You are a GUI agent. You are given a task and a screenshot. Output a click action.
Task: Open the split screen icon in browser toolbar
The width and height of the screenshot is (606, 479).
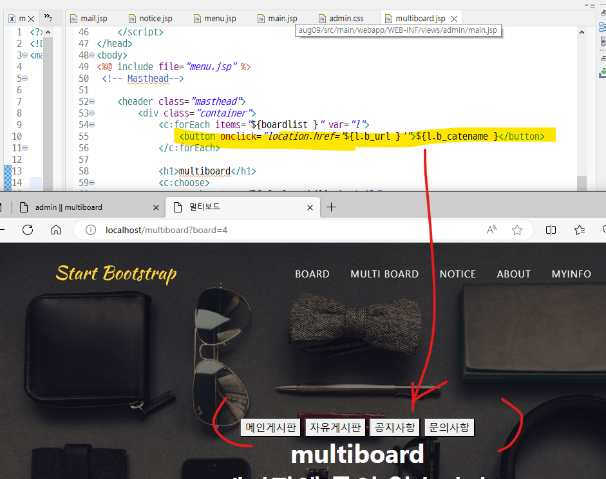point(551,230)
